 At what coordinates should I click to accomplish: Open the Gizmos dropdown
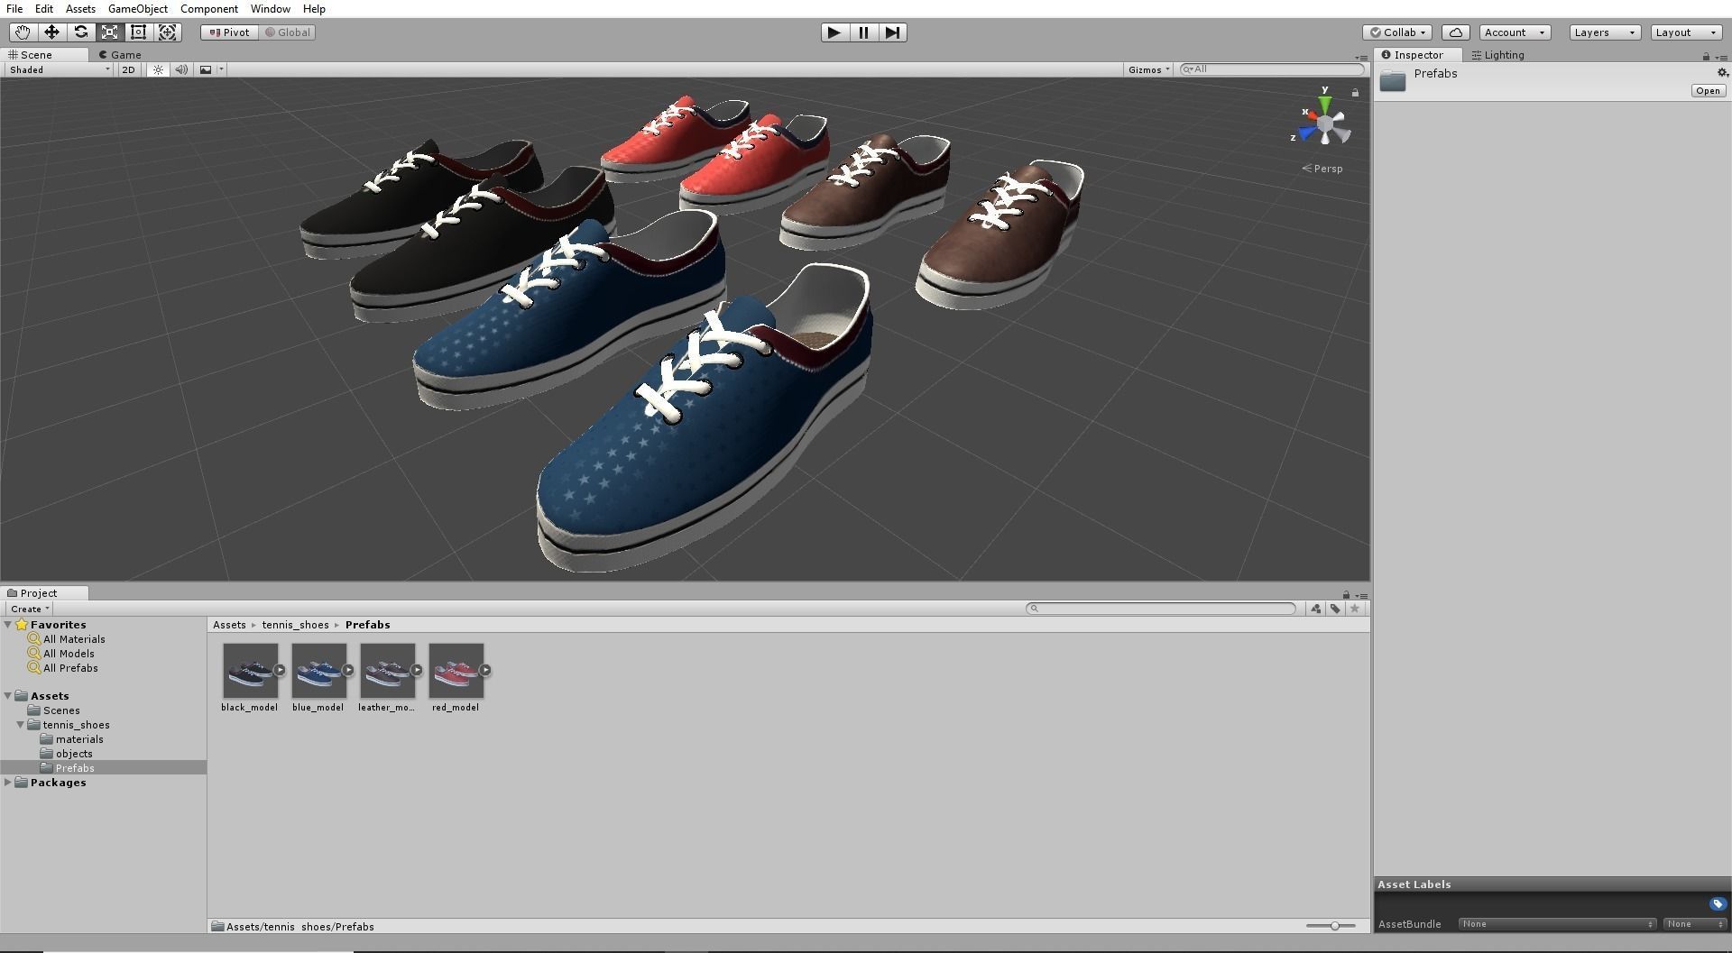pyautogui.click(x=1148, y=69)
